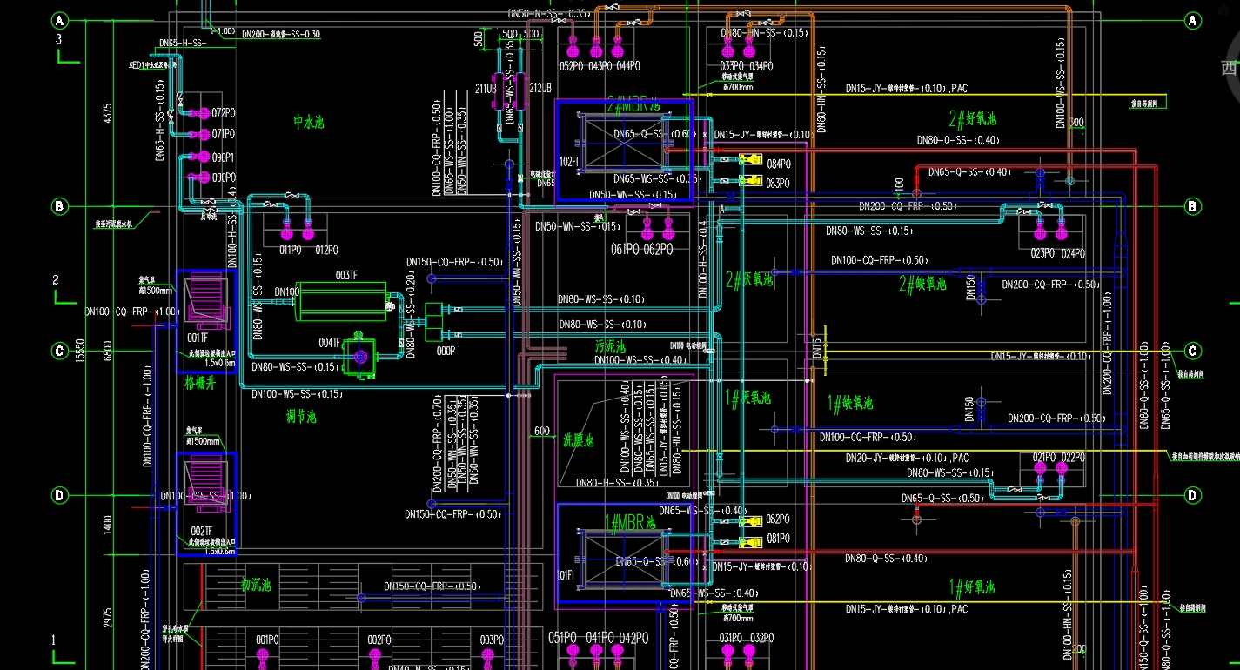Screen dimensions: 1240x670
Task: Click the 2#MBR池 title text
Action: tap(633, 107)
